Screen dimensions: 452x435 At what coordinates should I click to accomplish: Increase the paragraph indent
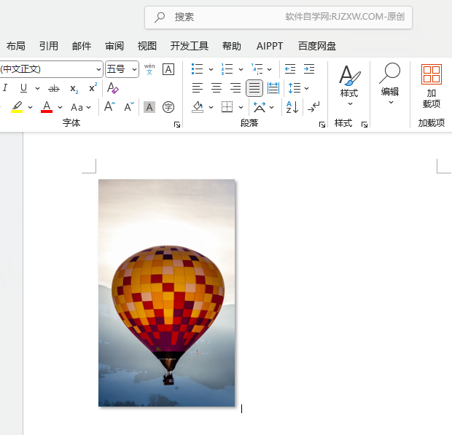point(309,69)
